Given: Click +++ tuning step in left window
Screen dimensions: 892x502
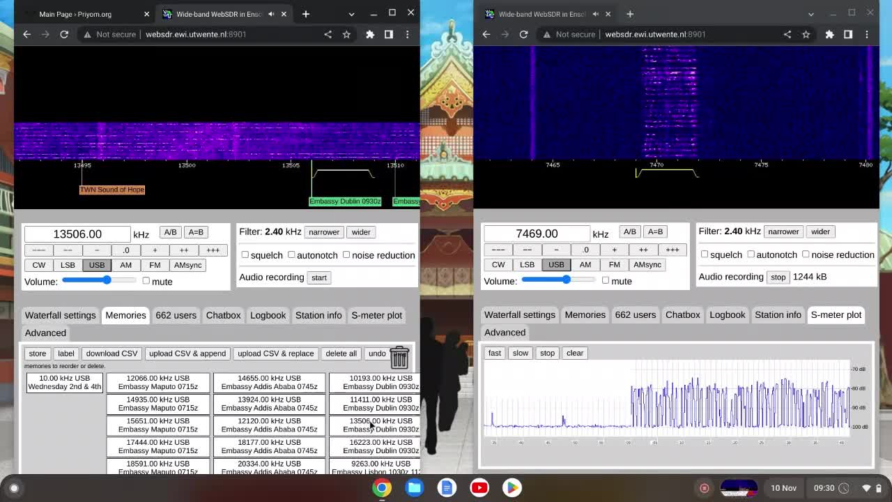Looking at the screenshot, I should click(x=213, y=250).
